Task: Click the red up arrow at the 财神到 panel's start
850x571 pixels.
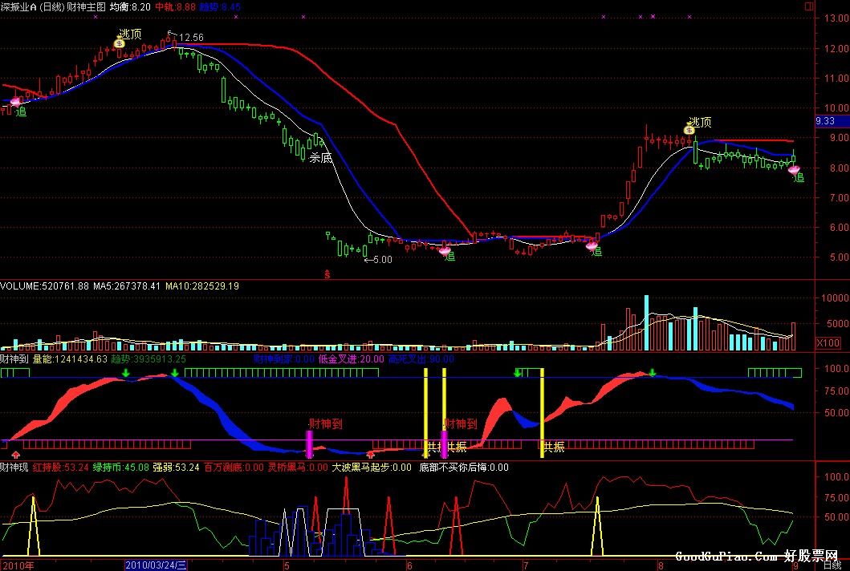Action: tap(16, 454)
